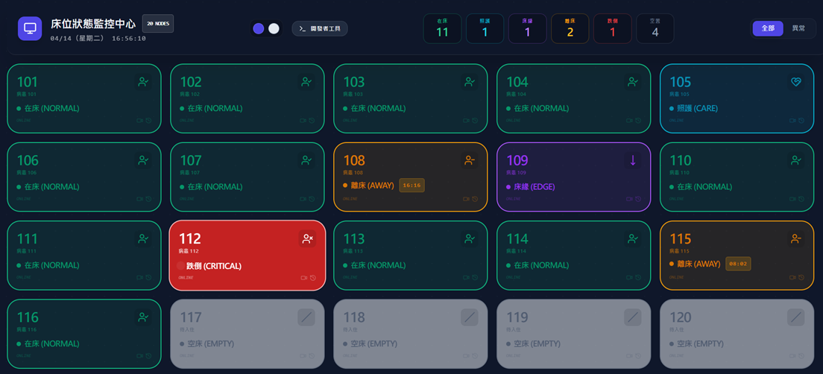Click the monitor logo icon beside 床位狀態監控中心
Image resolution: width=823 pixels, height=374 pixels.
coord(30,28)
